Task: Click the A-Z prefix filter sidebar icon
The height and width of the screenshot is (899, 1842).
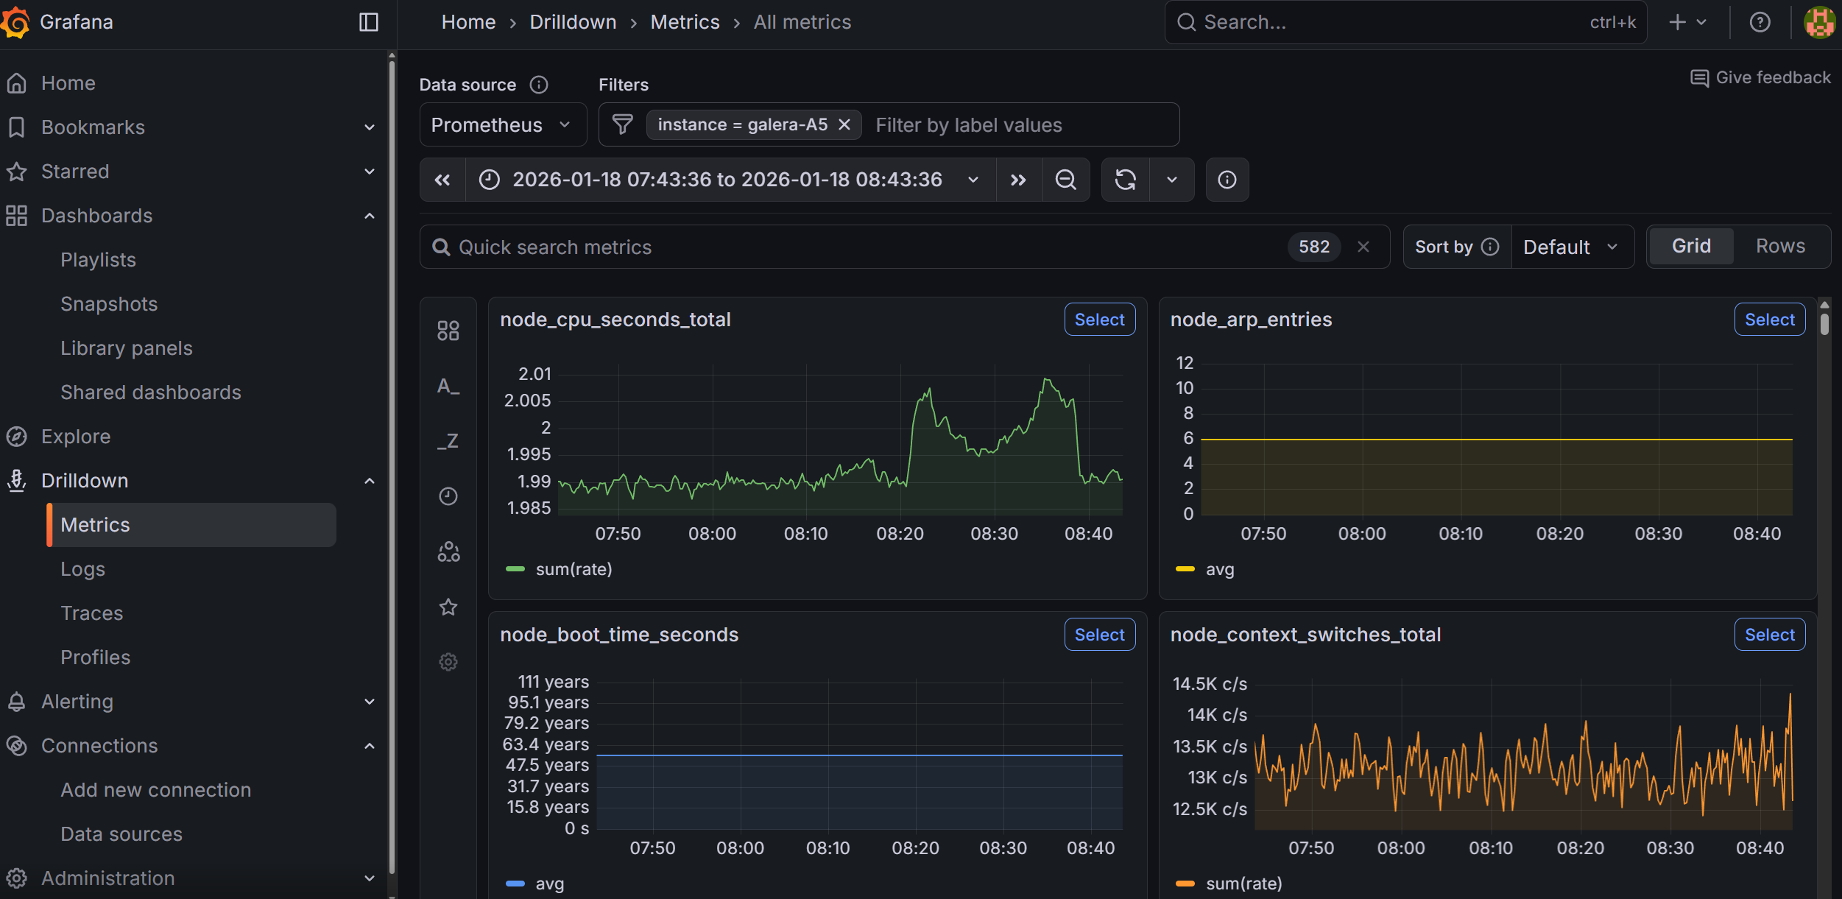Action: (x=448, y=386)
